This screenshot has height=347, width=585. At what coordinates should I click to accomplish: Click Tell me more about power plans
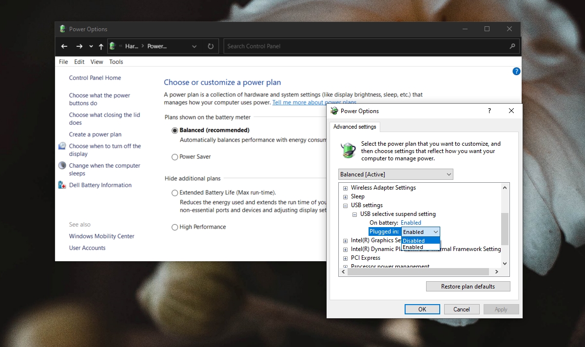tap(314, 102)
